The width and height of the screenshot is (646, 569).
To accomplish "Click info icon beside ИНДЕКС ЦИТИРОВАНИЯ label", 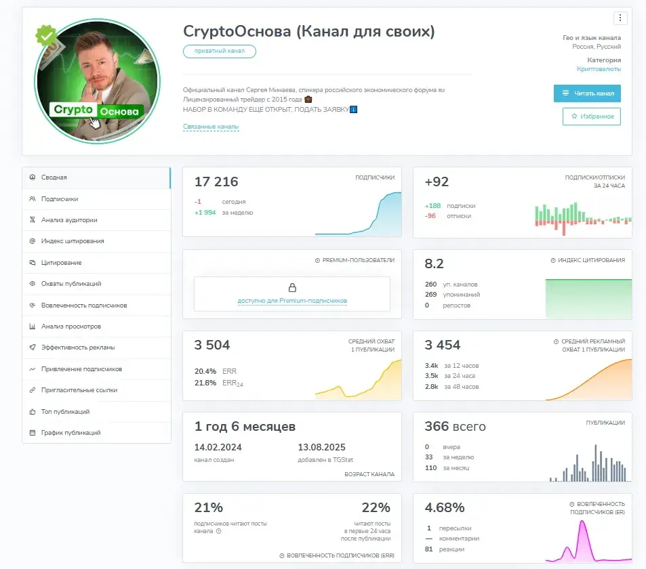I will (553, 260).
